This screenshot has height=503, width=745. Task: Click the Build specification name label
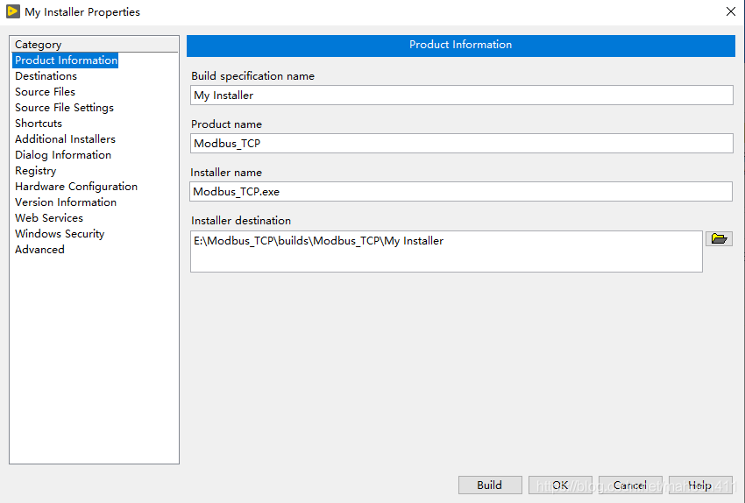(252, 76)
